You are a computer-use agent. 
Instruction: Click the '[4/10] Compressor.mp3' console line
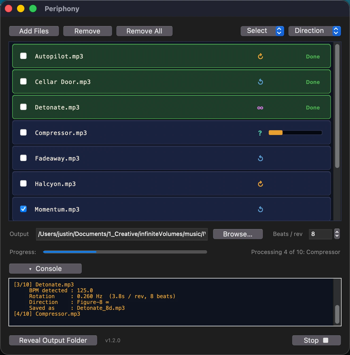click(x=47, y=314)
